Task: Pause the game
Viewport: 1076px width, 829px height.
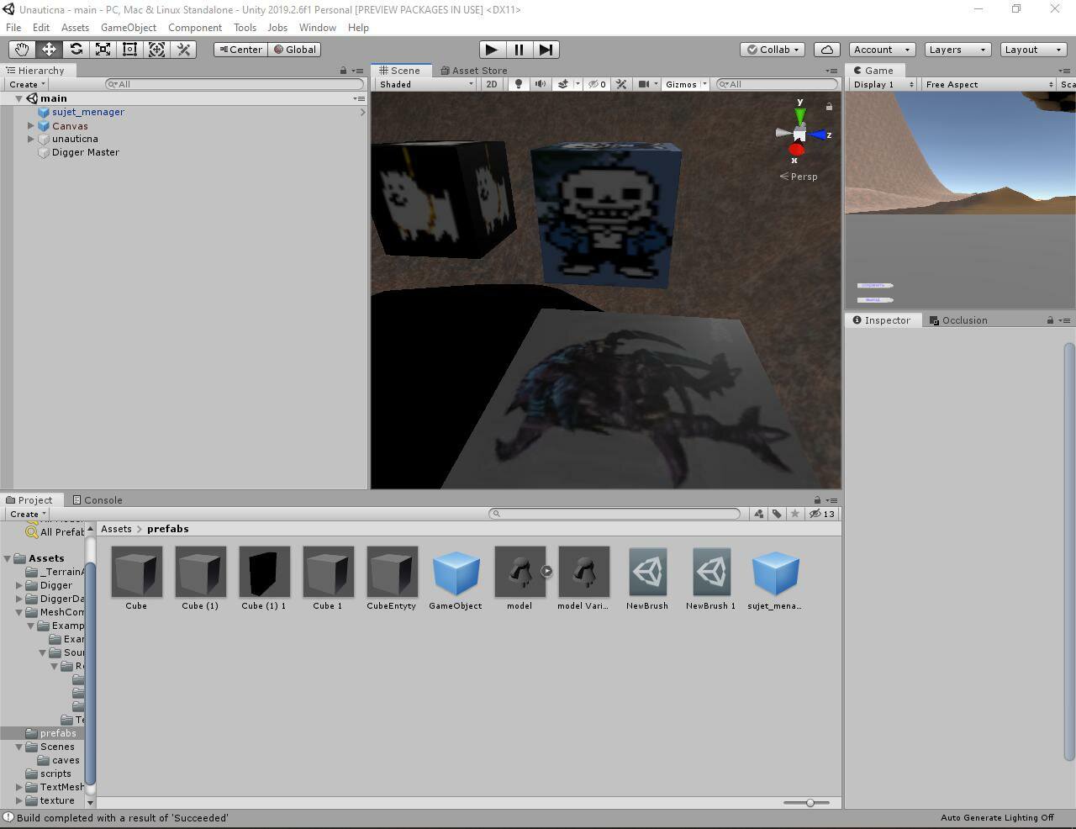Action: 520,50
